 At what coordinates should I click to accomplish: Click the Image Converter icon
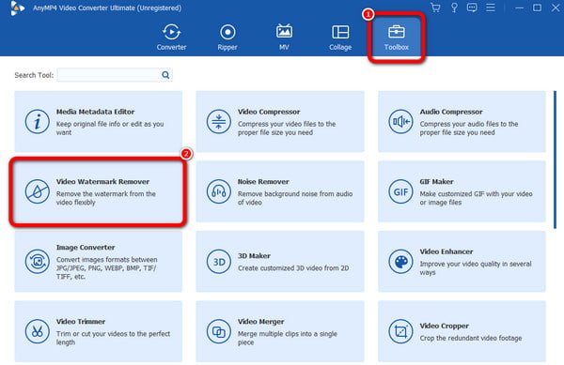coord(37,262)
